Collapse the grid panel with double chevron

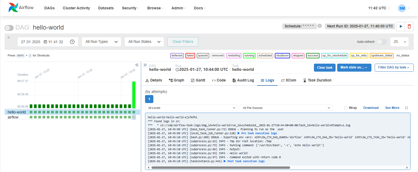click(x=137, y=65)
